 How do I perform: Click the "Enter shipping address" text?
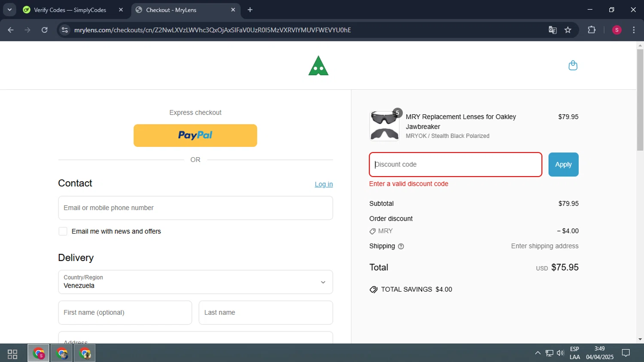tap(544, 246)
